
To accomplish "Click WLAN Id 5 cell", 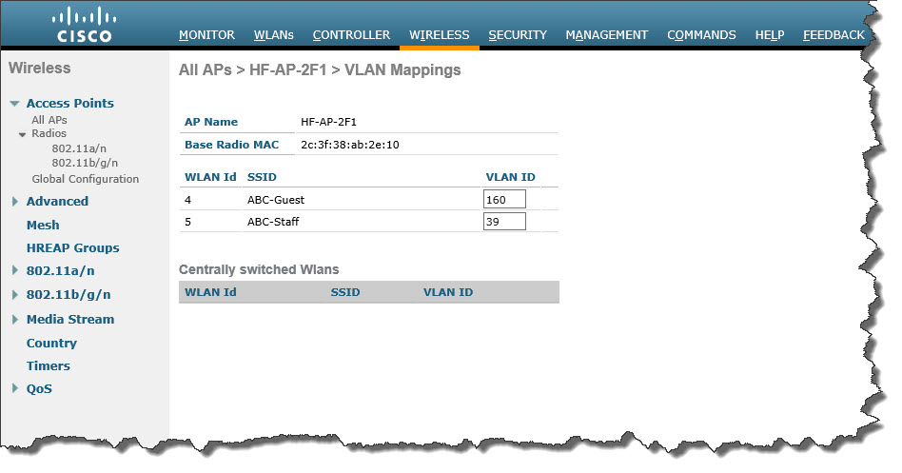I will (x=188, y=222).
